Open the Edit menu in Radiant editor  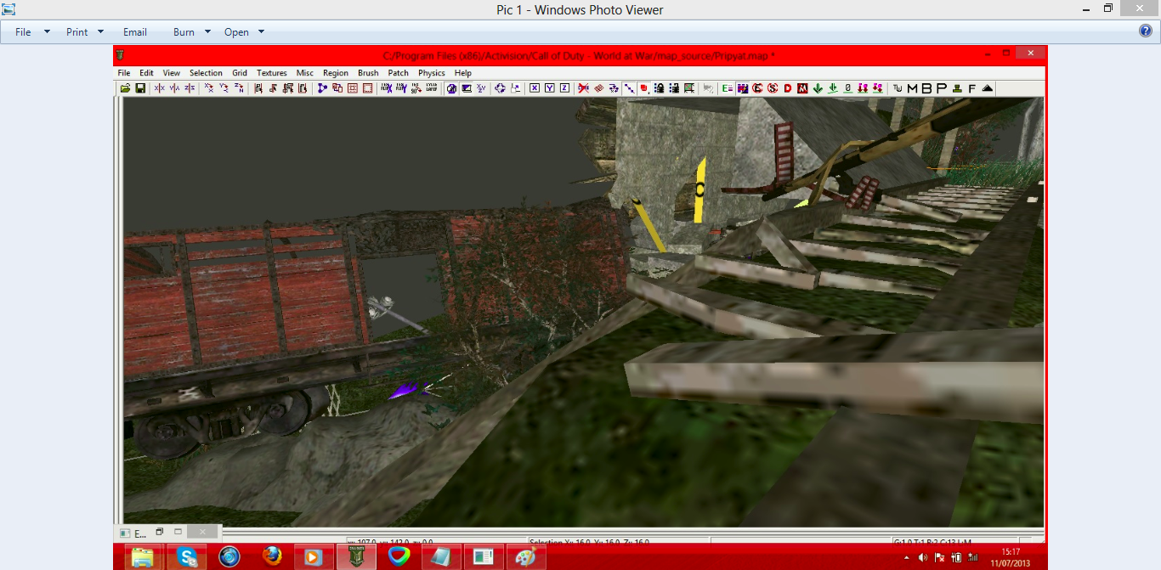click(146, 73)
